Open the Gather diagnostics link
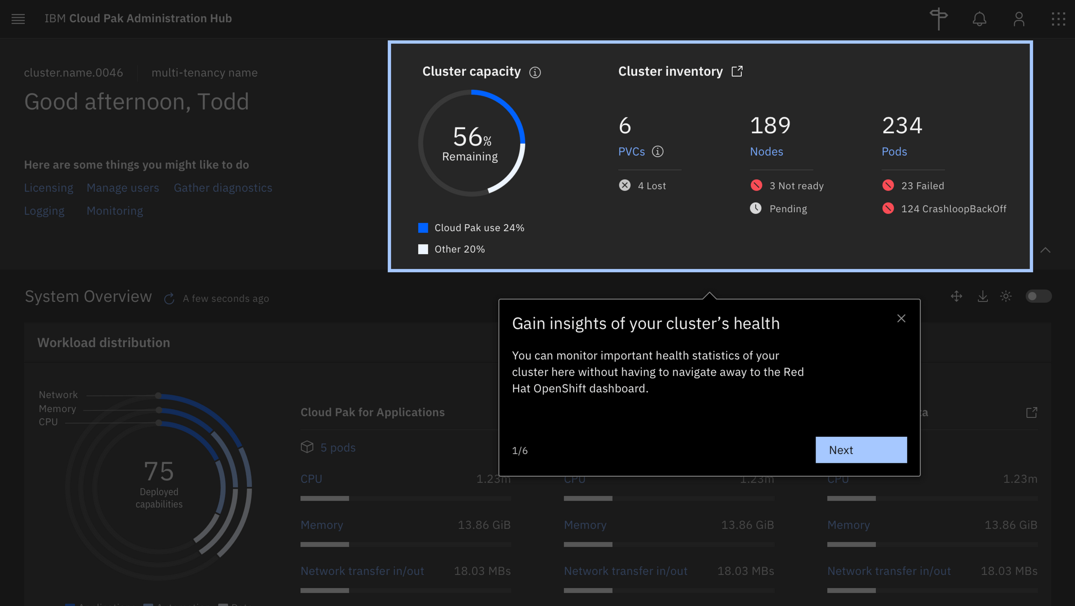Viewport: 1075px width, 606px height. tap(223, 188)
